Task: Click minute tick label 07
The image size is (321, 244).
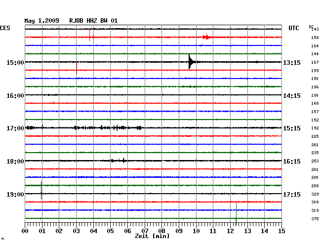Action: pyautogui.click(x=145, y=231)
